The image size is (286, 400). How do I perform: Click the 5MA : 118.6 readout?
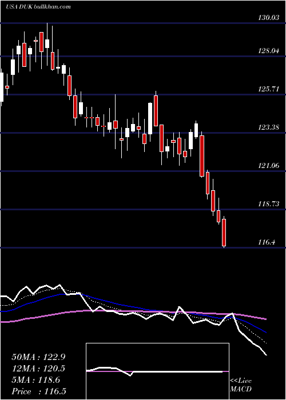35,380
